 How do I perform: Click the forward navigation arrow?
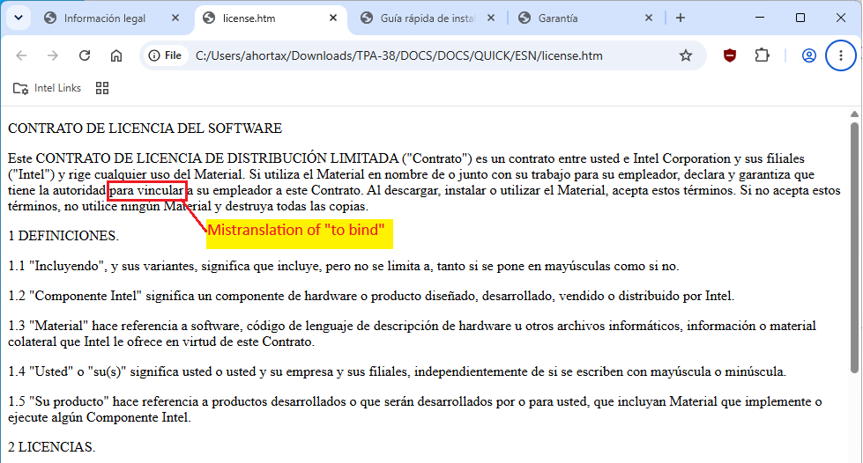(x=53, y=55)
